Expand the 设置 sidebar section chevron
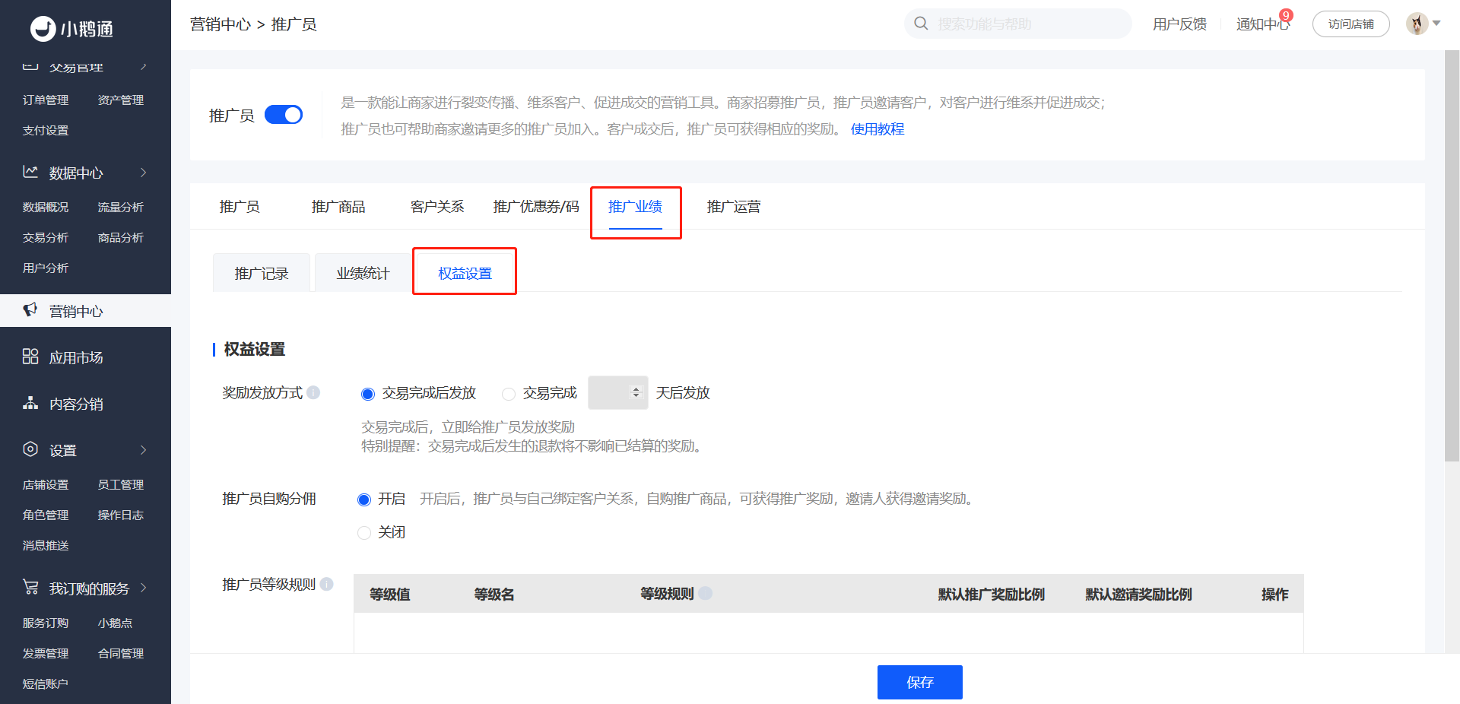 [143, 450]
